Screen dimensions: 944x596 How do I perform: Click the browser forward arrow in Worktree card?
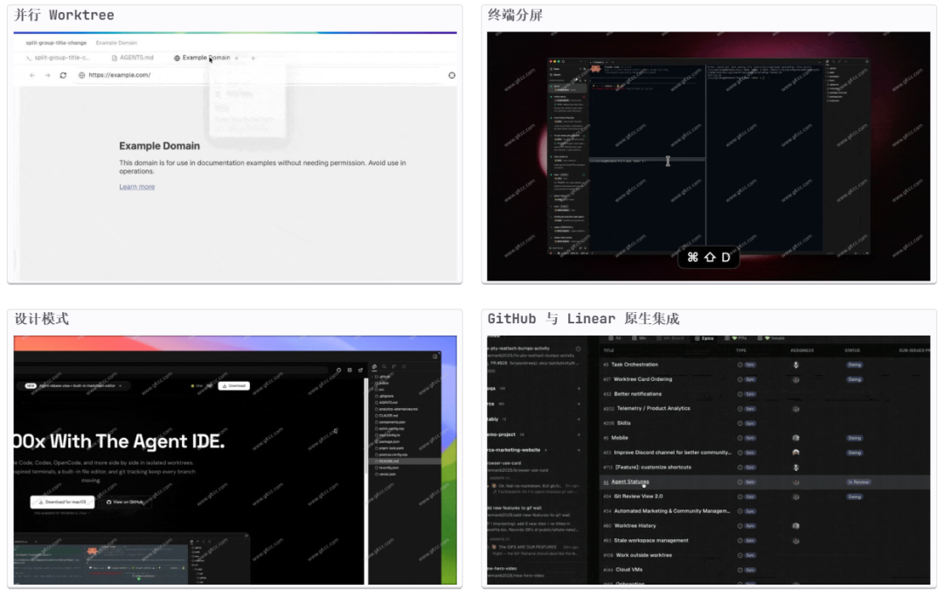[47, 75]
